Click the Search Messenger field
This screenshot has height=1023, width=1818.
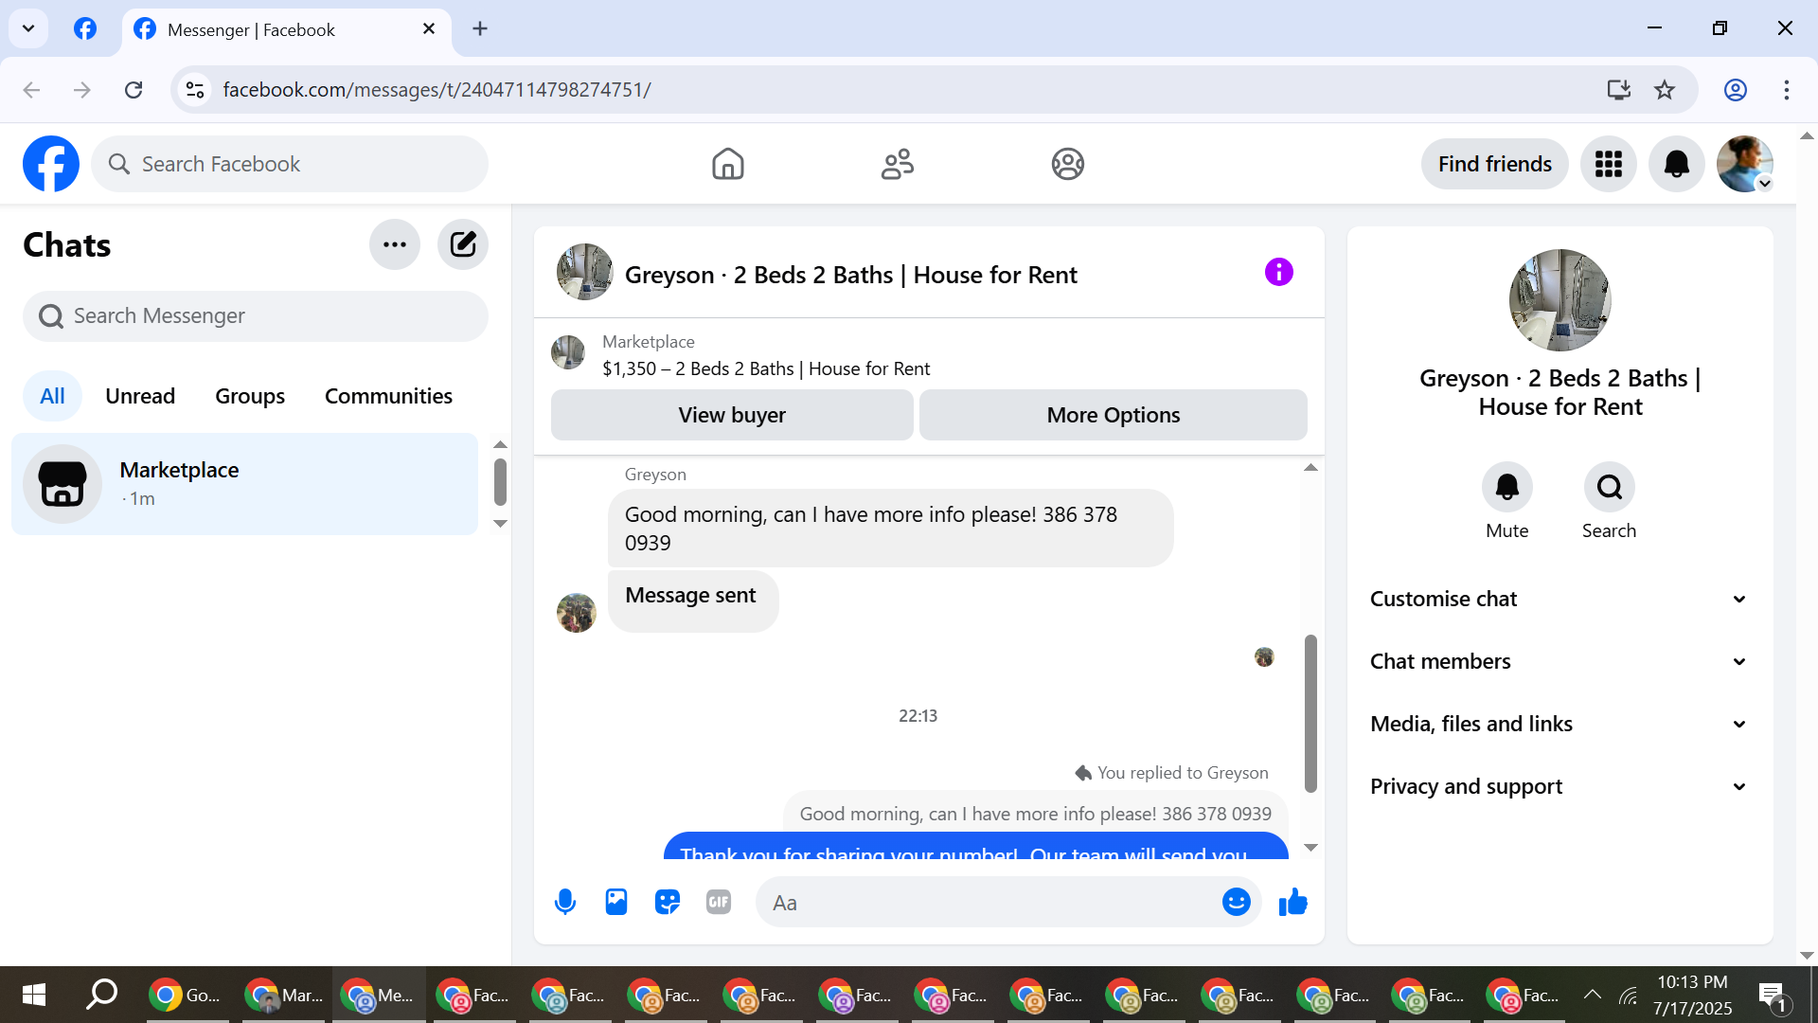tap(256, 315)
